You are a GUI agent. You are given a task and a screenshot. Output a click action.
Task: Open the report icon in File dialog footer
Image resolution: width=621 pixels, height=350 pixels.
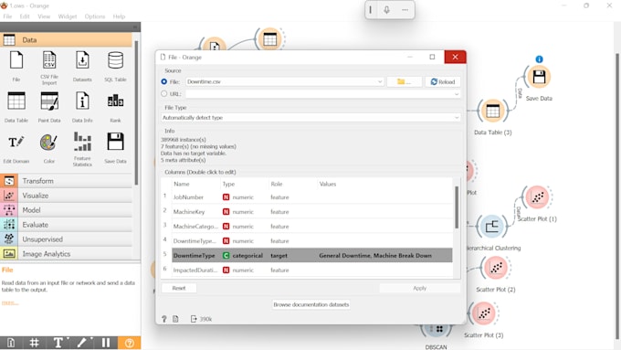[x=175, y=319]
